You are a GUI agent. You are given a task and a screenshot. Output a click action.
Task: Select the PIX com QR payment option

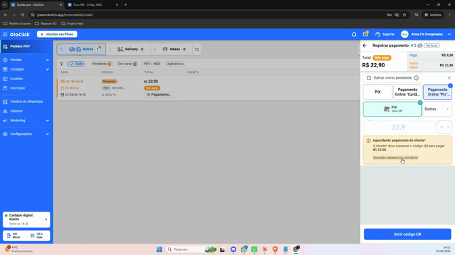point(393,109)
